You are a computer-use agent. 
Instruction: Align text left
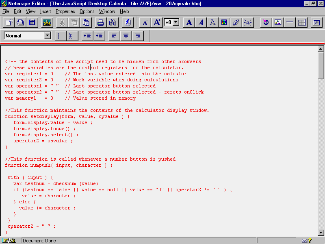[114, 36]
